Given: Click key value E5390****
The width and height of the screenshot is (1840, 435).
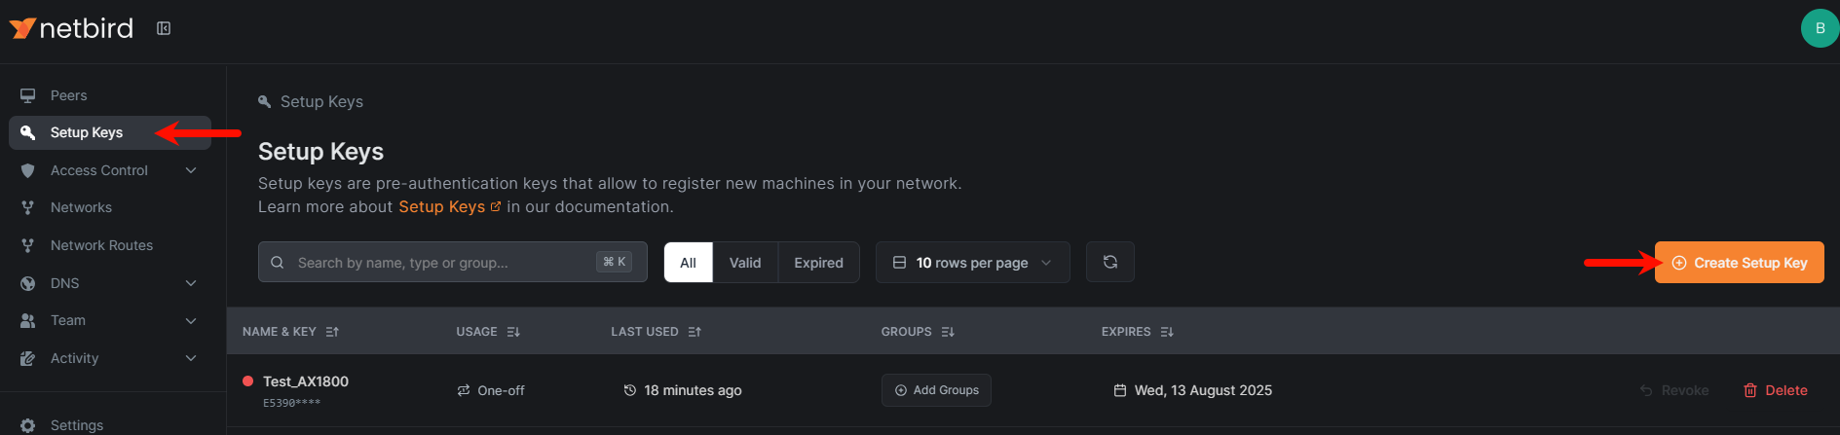Looking at the screenshot, I should [x=291, y=403].
